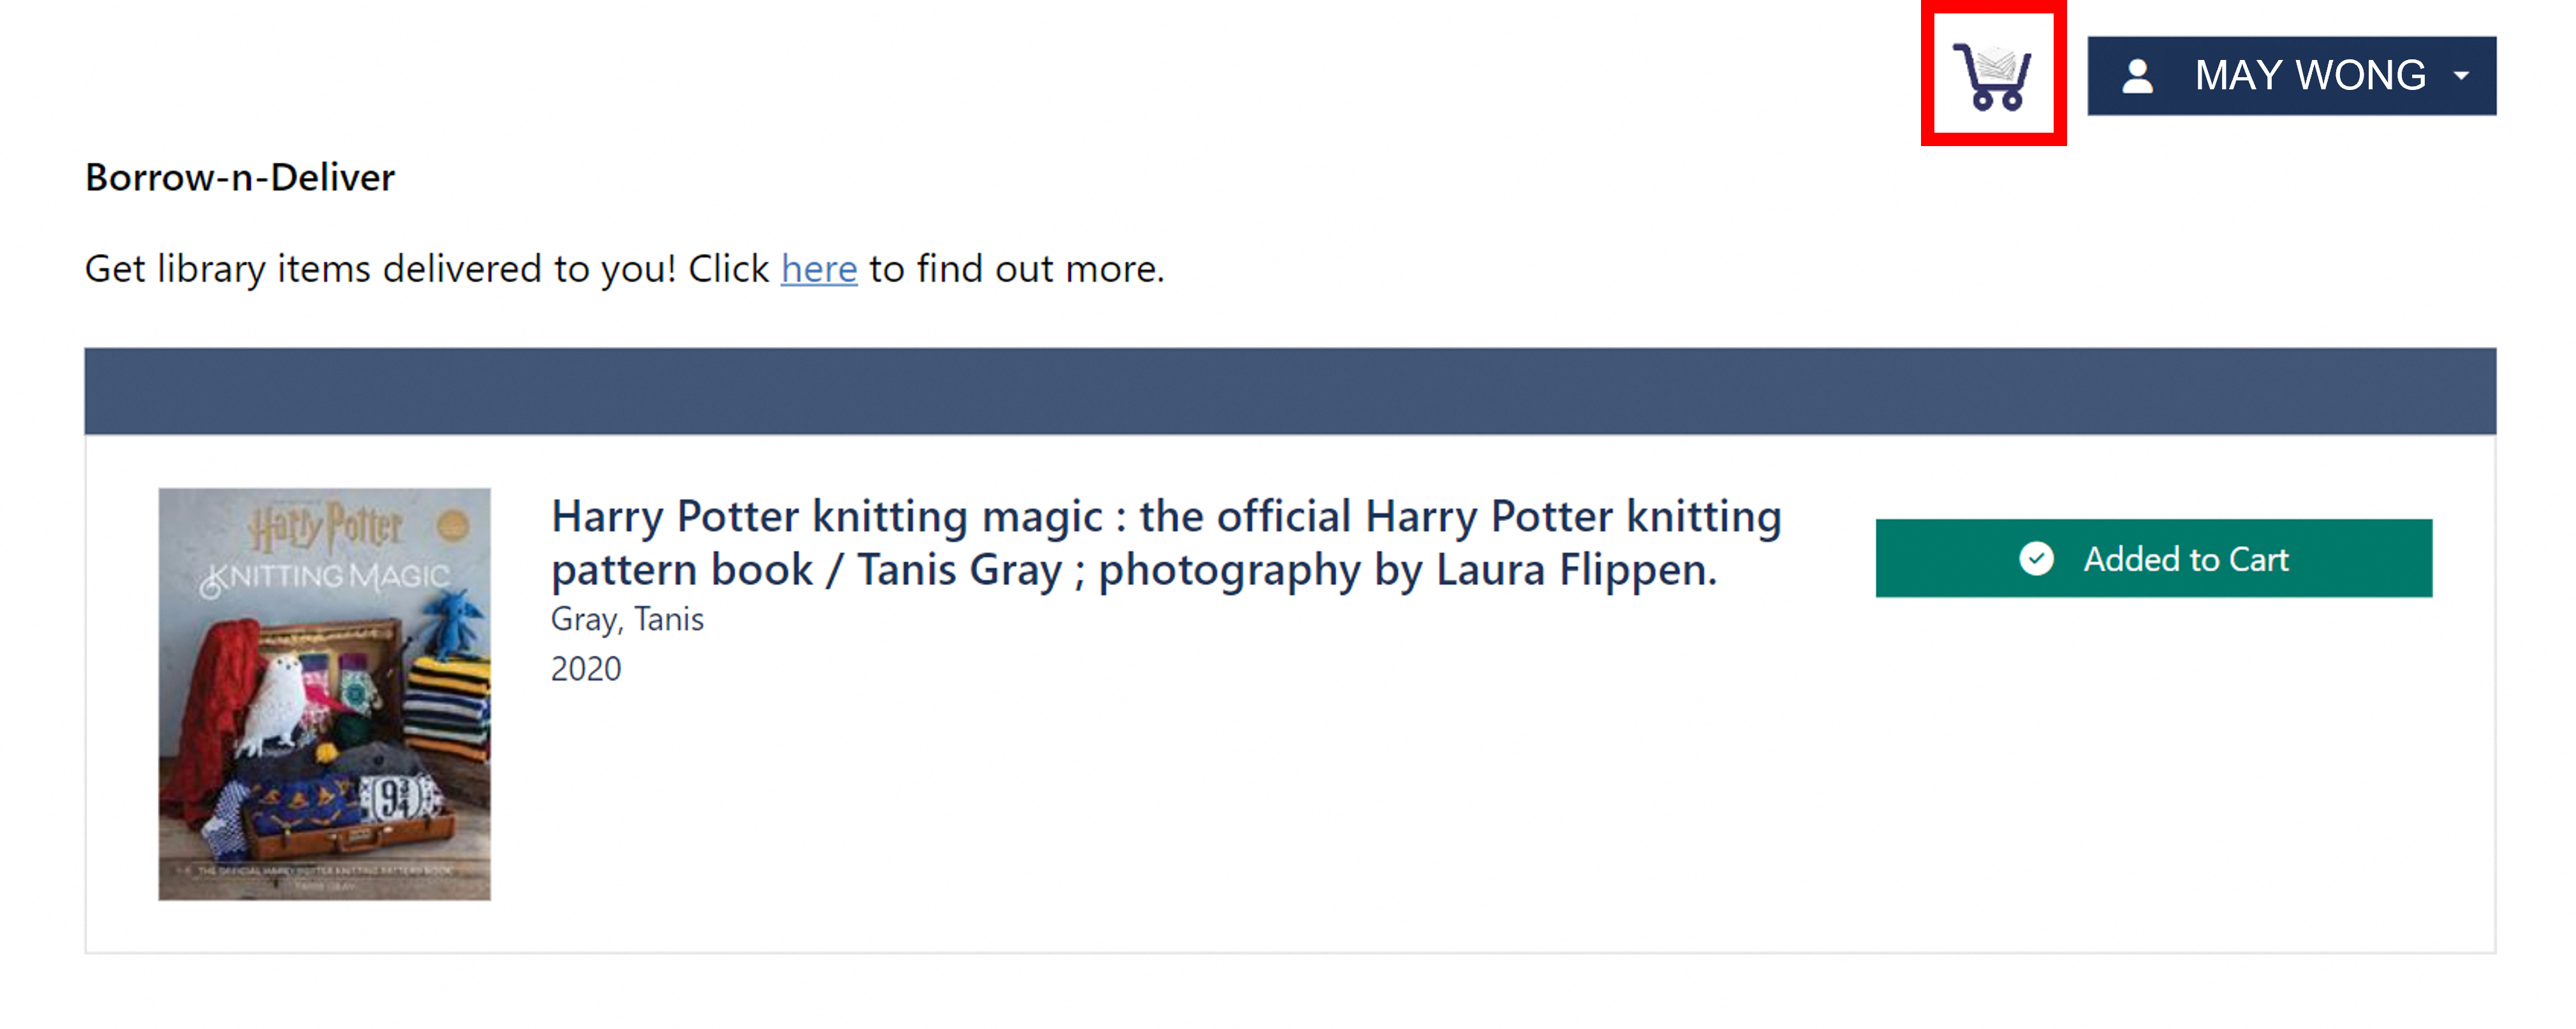Click the user profile silhouette icon
The height and width of the screenshot is (1029, 2576).
2137,76
